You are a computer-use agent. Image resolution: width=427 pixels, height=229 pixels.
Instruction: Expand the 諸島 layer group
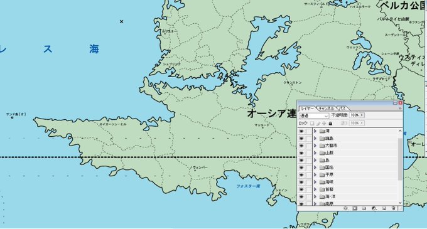315,139
